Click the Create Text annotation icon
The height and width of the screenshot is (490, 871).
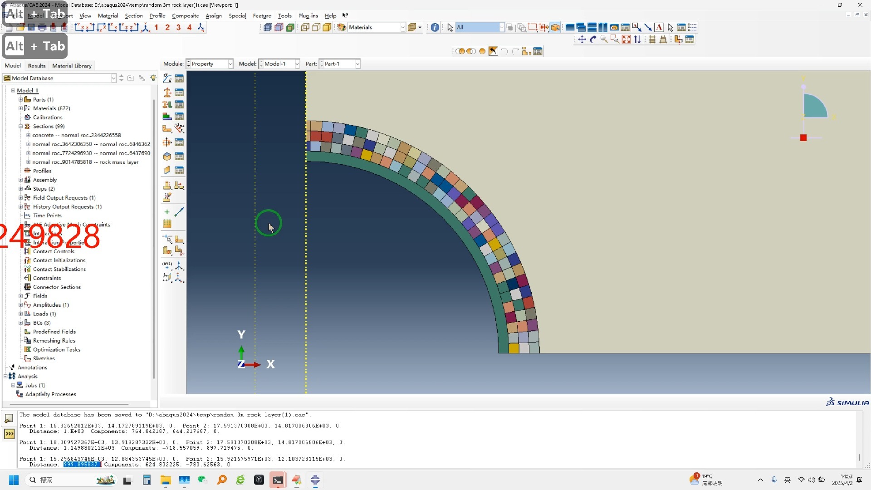[x=659, y=28]
